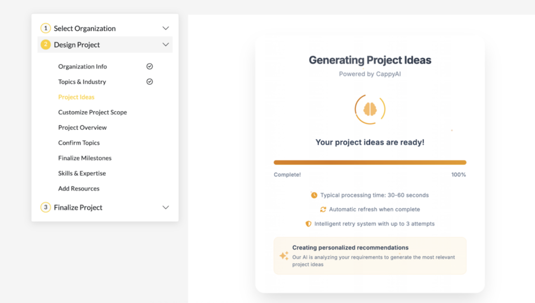Click the shield icon beside retry system
Screen dimensions: 535x303
coord(308,224)
